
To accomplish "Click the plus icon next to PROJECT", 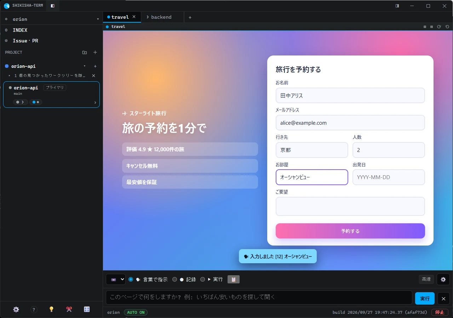I will (x=95, y=52).
